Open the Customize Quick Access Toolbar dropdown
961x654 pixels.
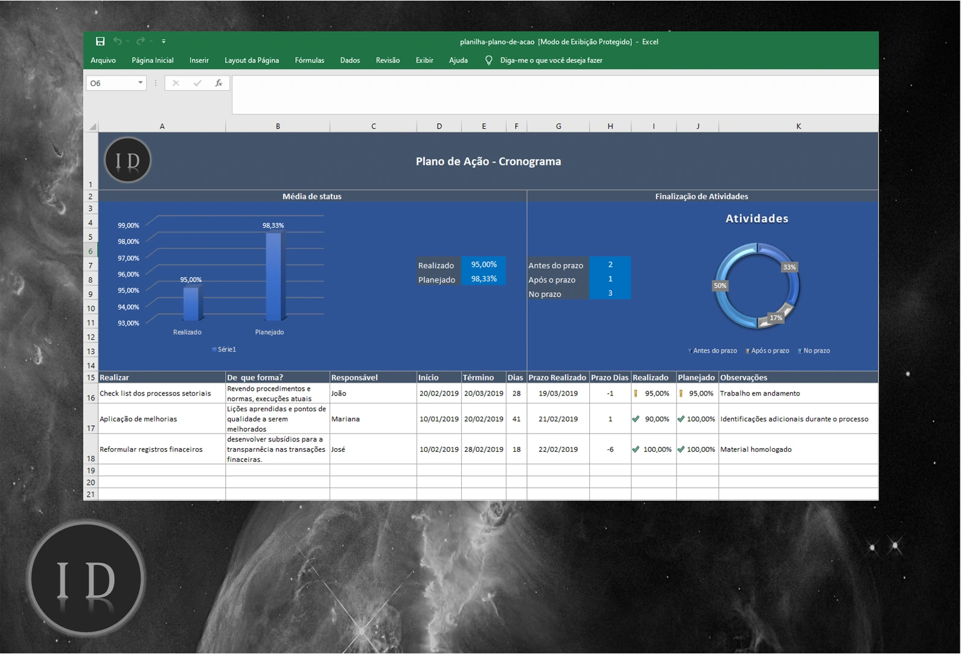point(164,42)
